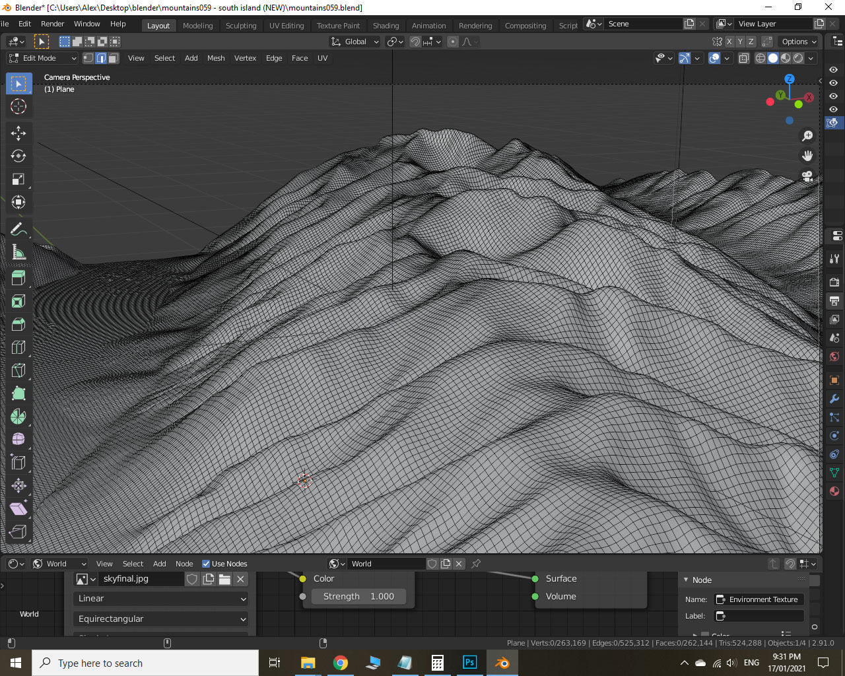
Task: Switch to Sculpting workspace tab
Action: click(x=241, y=25)
